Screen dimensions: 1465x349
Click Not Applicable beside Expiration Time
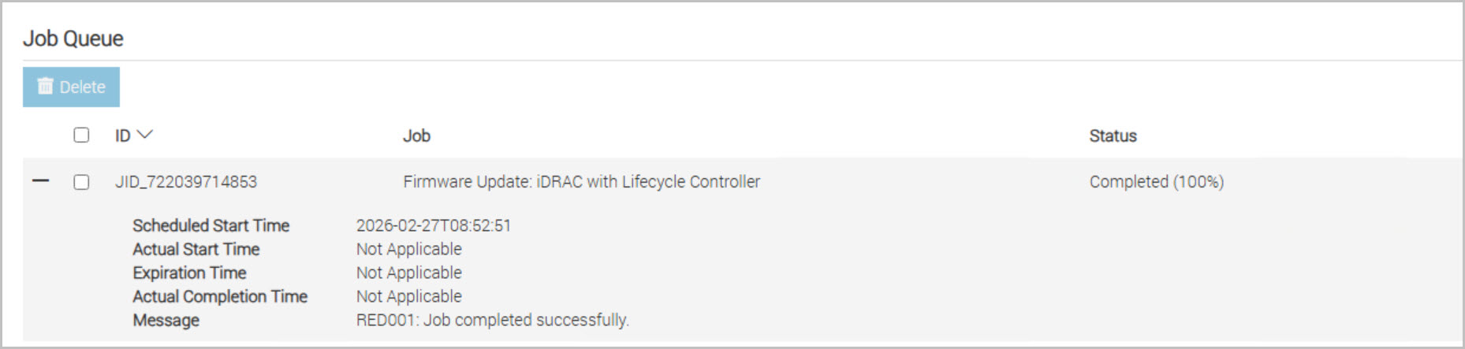tap(408, 273)
